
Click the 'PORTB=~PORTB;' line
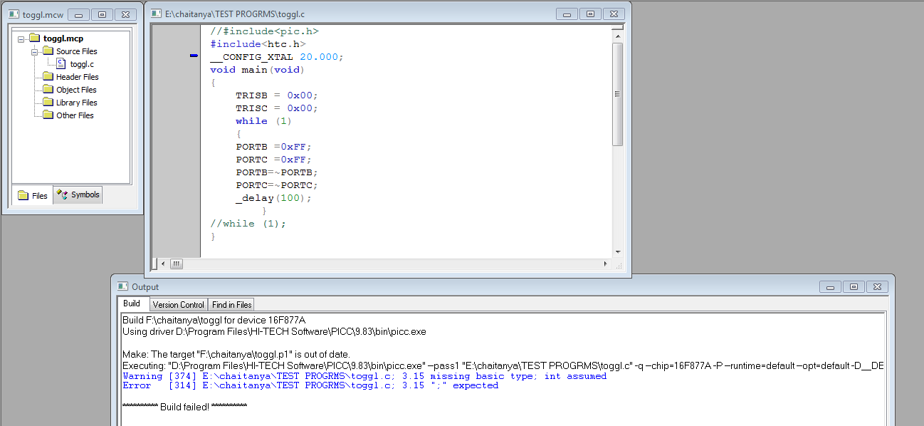click(276, 172)
